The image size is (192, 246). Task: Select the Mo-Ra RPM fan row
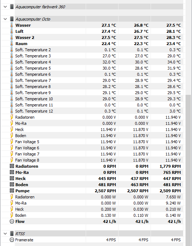tap(92, 172)
